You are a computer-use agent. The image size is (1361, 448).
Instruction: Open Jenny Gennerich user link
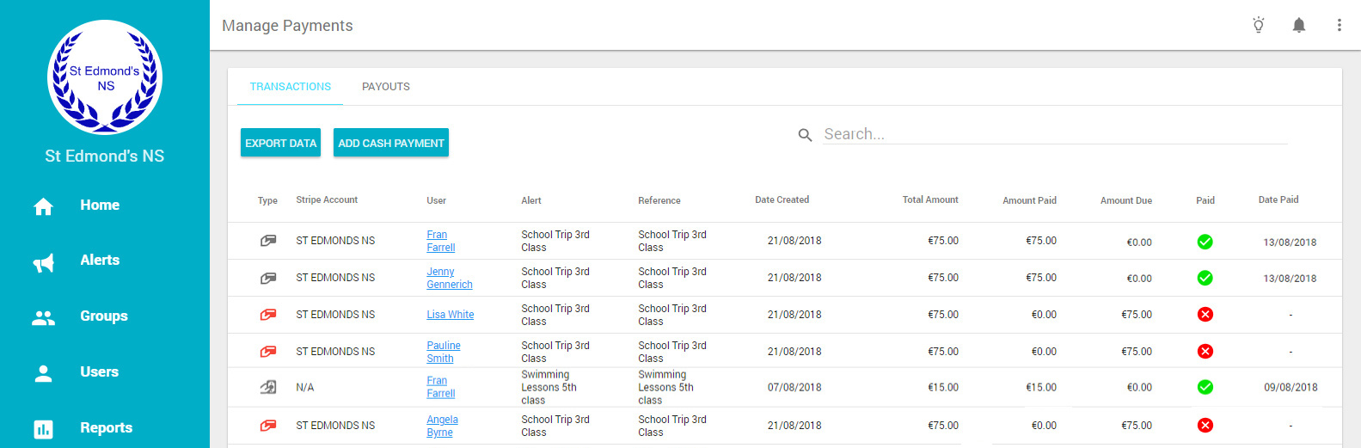450,278
